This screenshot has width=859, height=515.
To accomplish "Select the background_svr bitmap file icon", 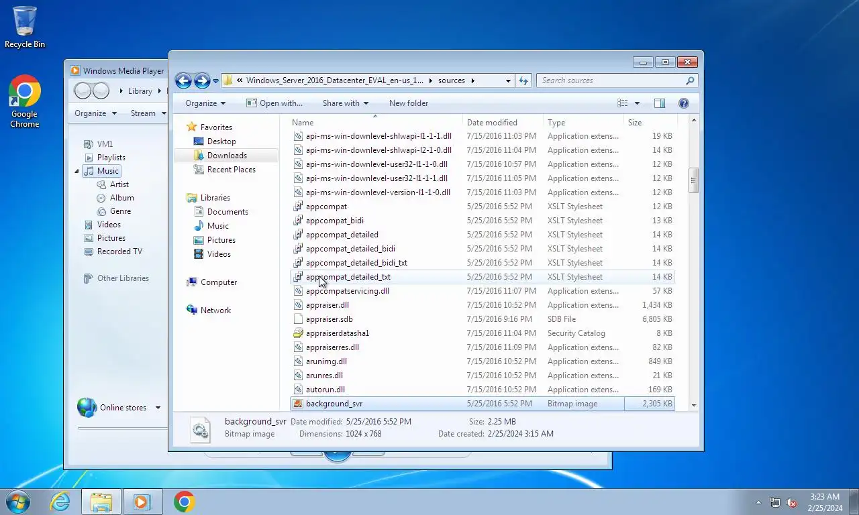I will click(x=299, y=404).
